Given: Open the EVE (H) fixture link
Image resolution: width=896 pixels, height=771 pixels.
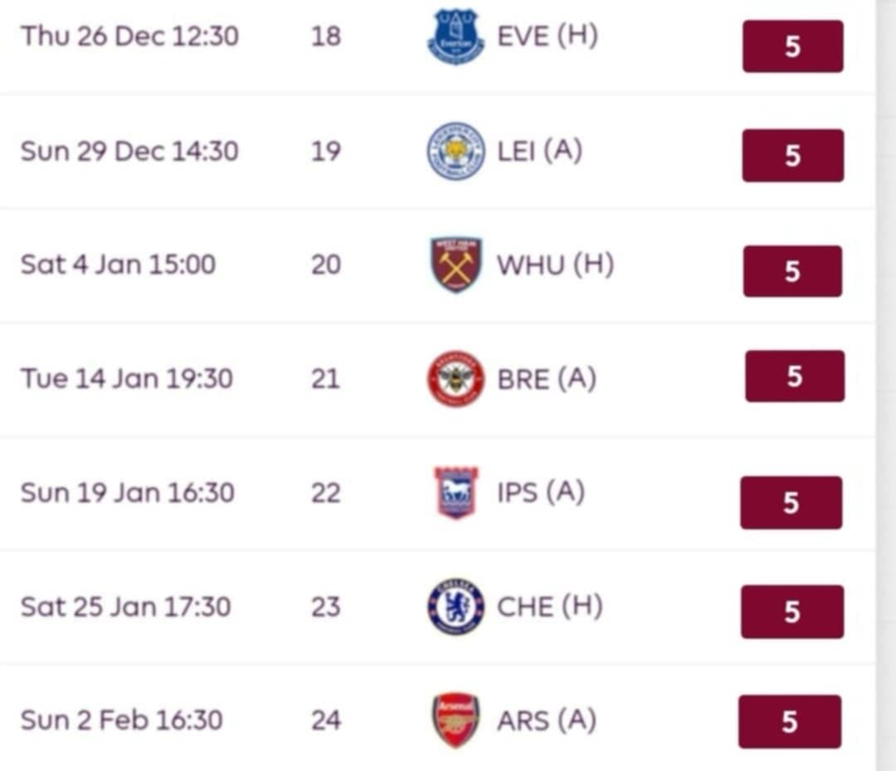Looking at the screenshot, I should tap(547, 36).
